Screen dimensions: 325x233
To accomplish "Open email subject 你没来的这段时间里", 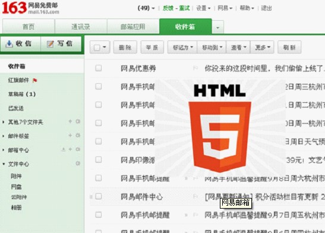I will point(264,68).
